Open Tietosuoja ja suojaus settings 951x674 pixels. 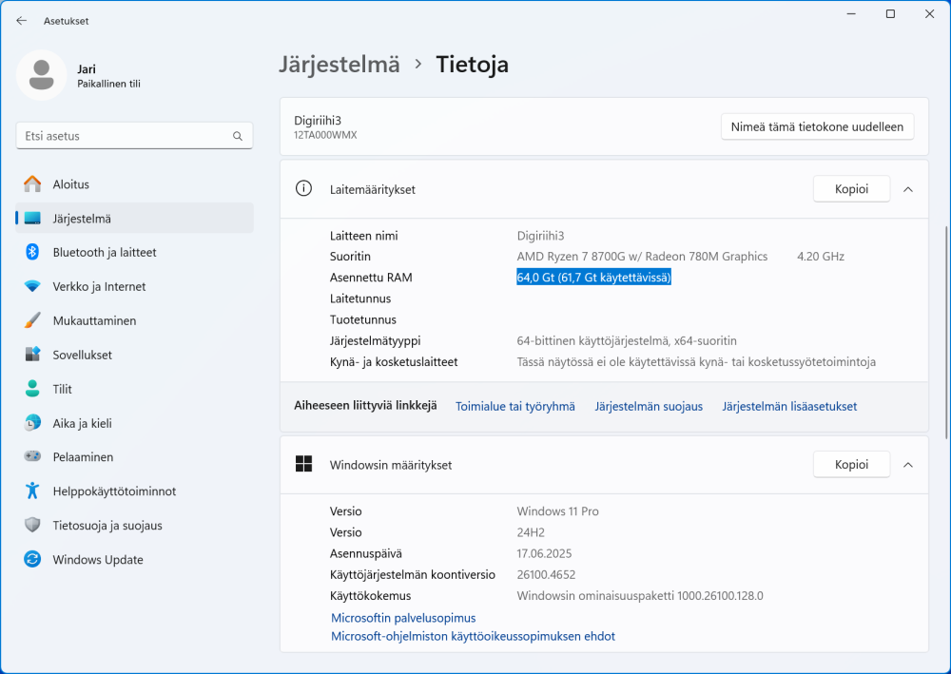[107, 526]
